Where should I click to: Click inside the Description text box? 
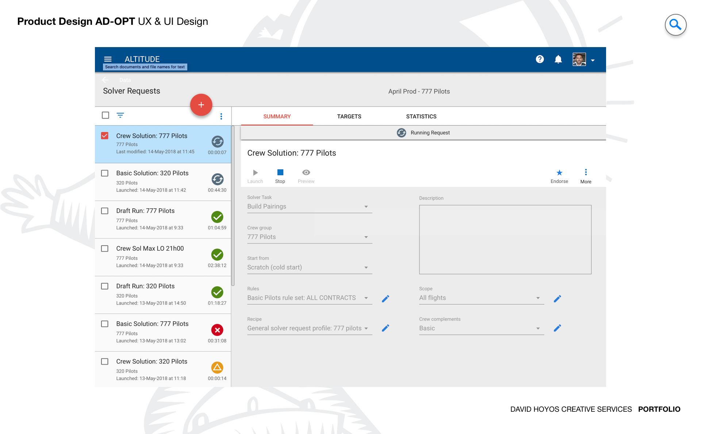point(505,239)
